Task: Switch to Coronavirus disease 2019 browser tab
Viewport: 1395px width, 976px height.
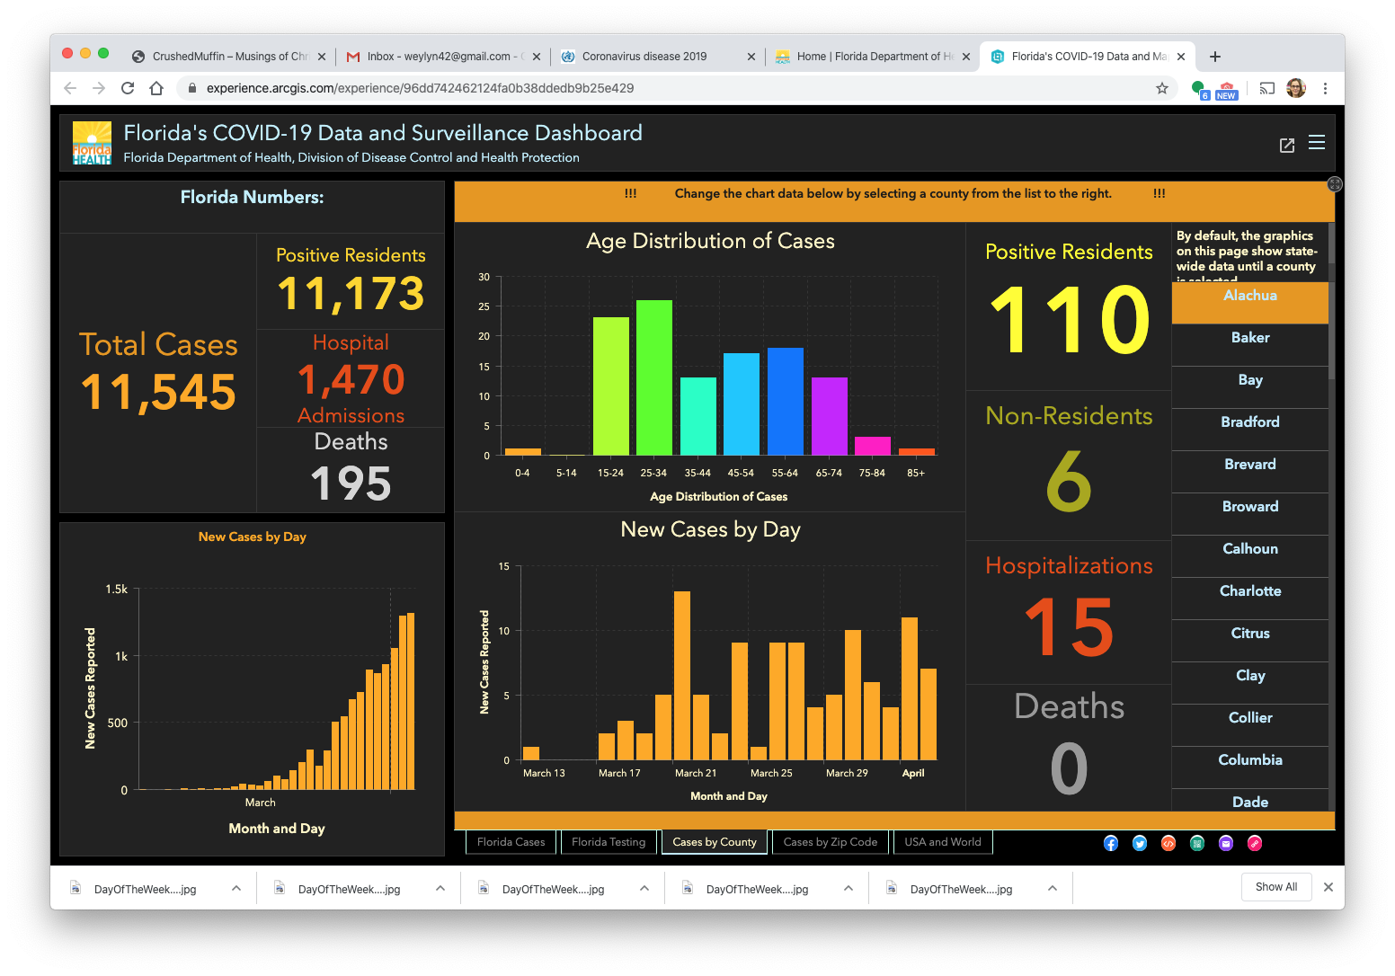Action: [658, 56]
